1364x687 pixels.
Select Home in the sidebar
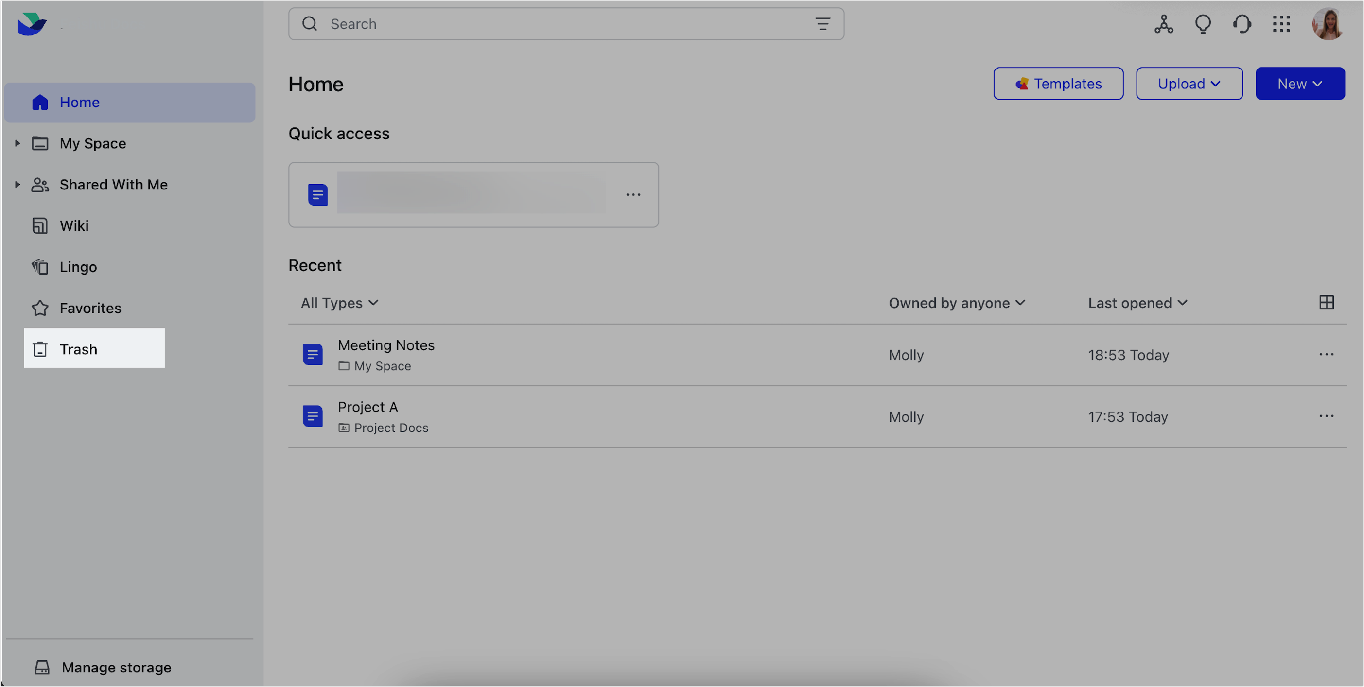pos(79,102)
